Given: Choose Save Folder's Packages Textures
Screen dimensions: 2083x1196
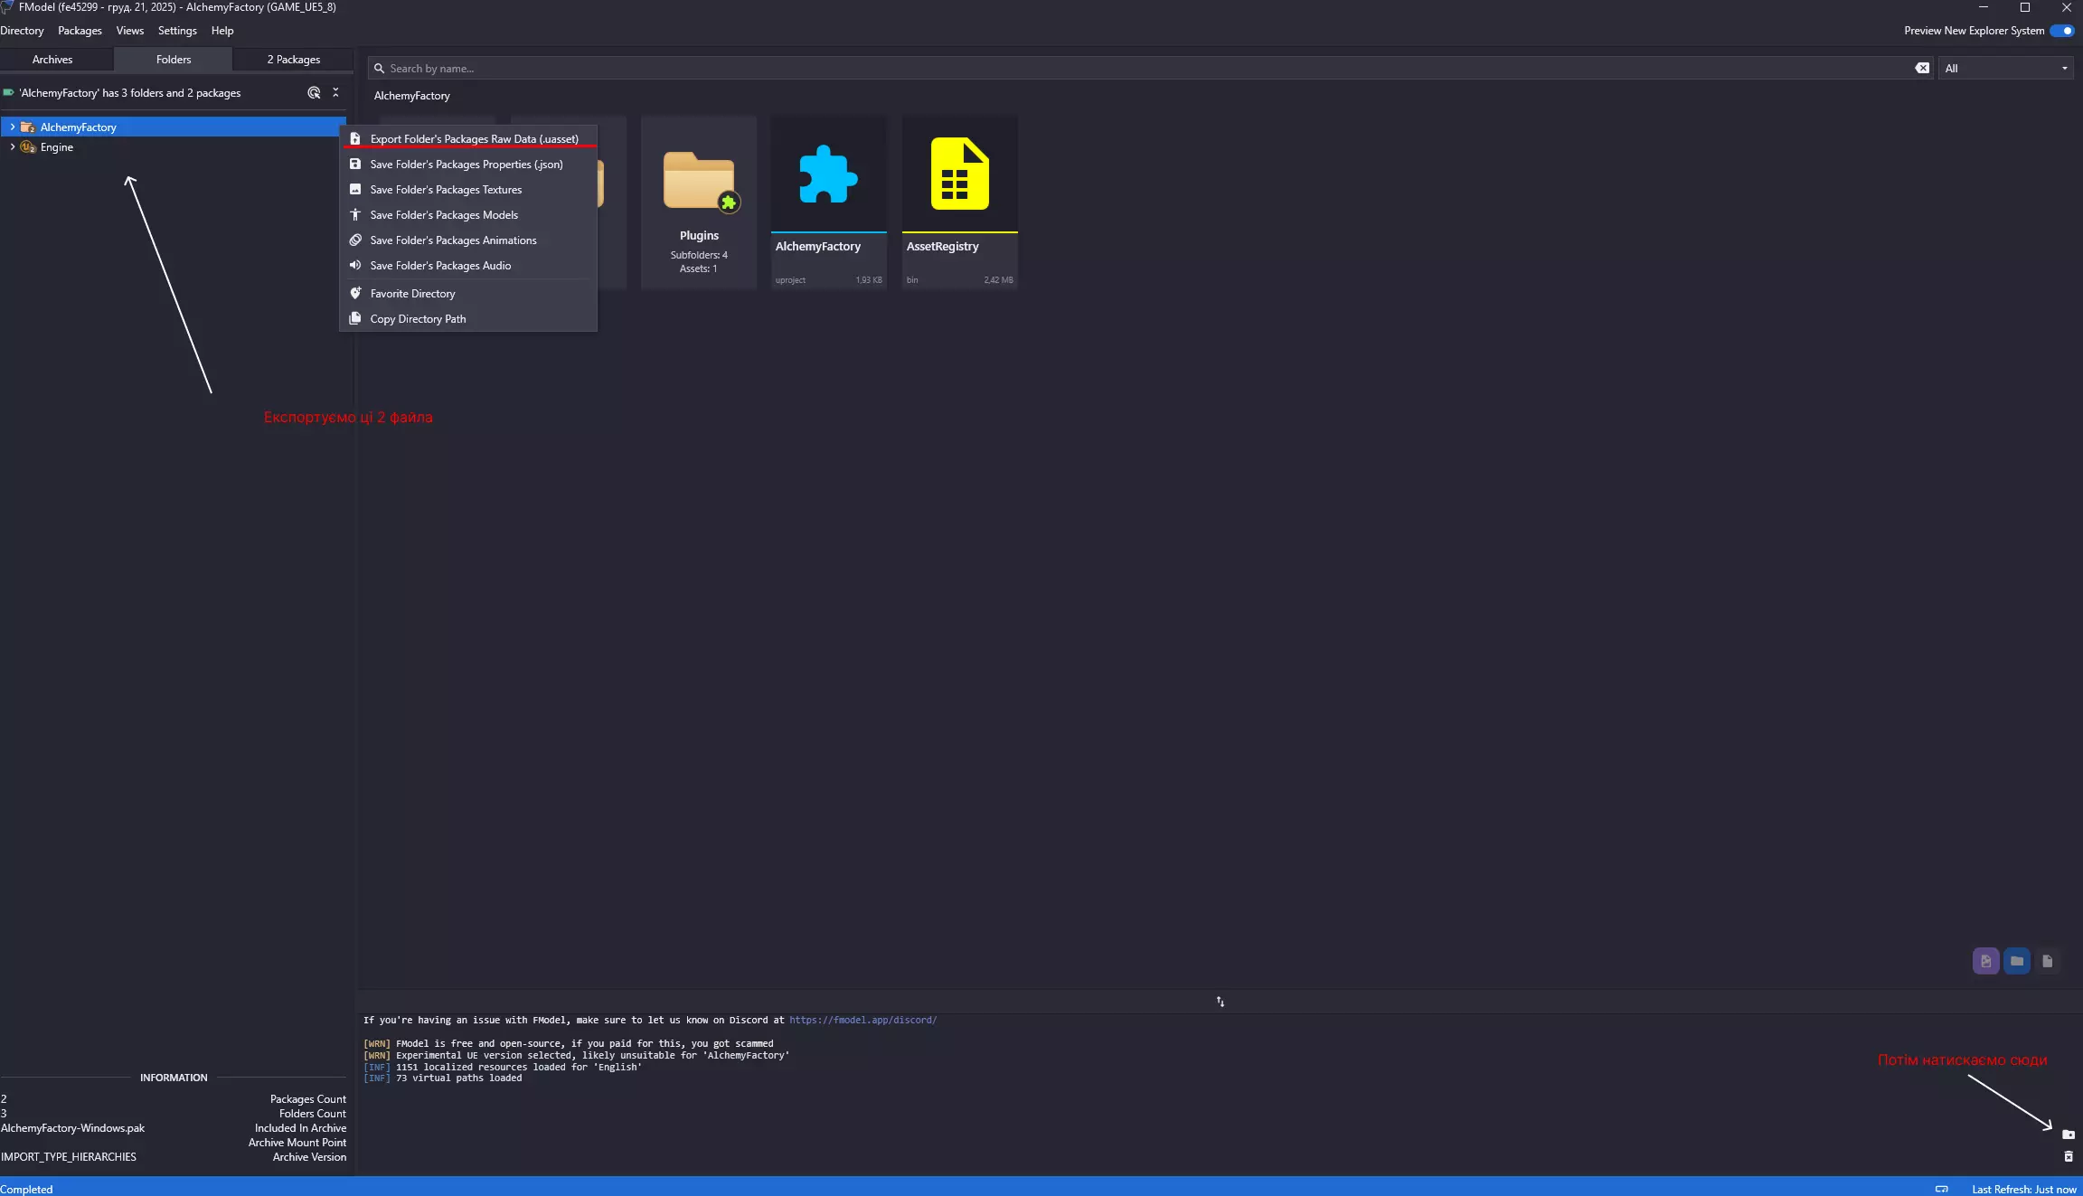Looking at the screenshot, I should click(x=446, y=190).
